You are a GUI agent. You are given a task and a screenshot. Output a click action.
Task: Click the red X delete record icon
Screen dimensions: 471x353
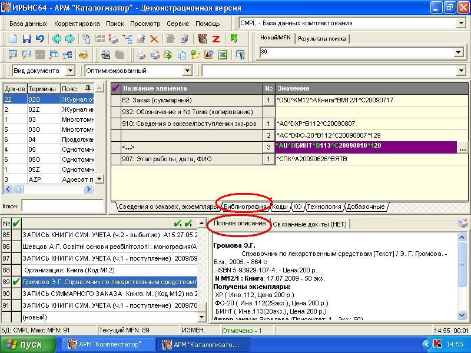[x=154, y=39]
